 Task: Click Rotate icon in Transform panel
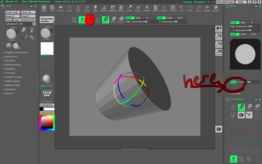[257, 107]
